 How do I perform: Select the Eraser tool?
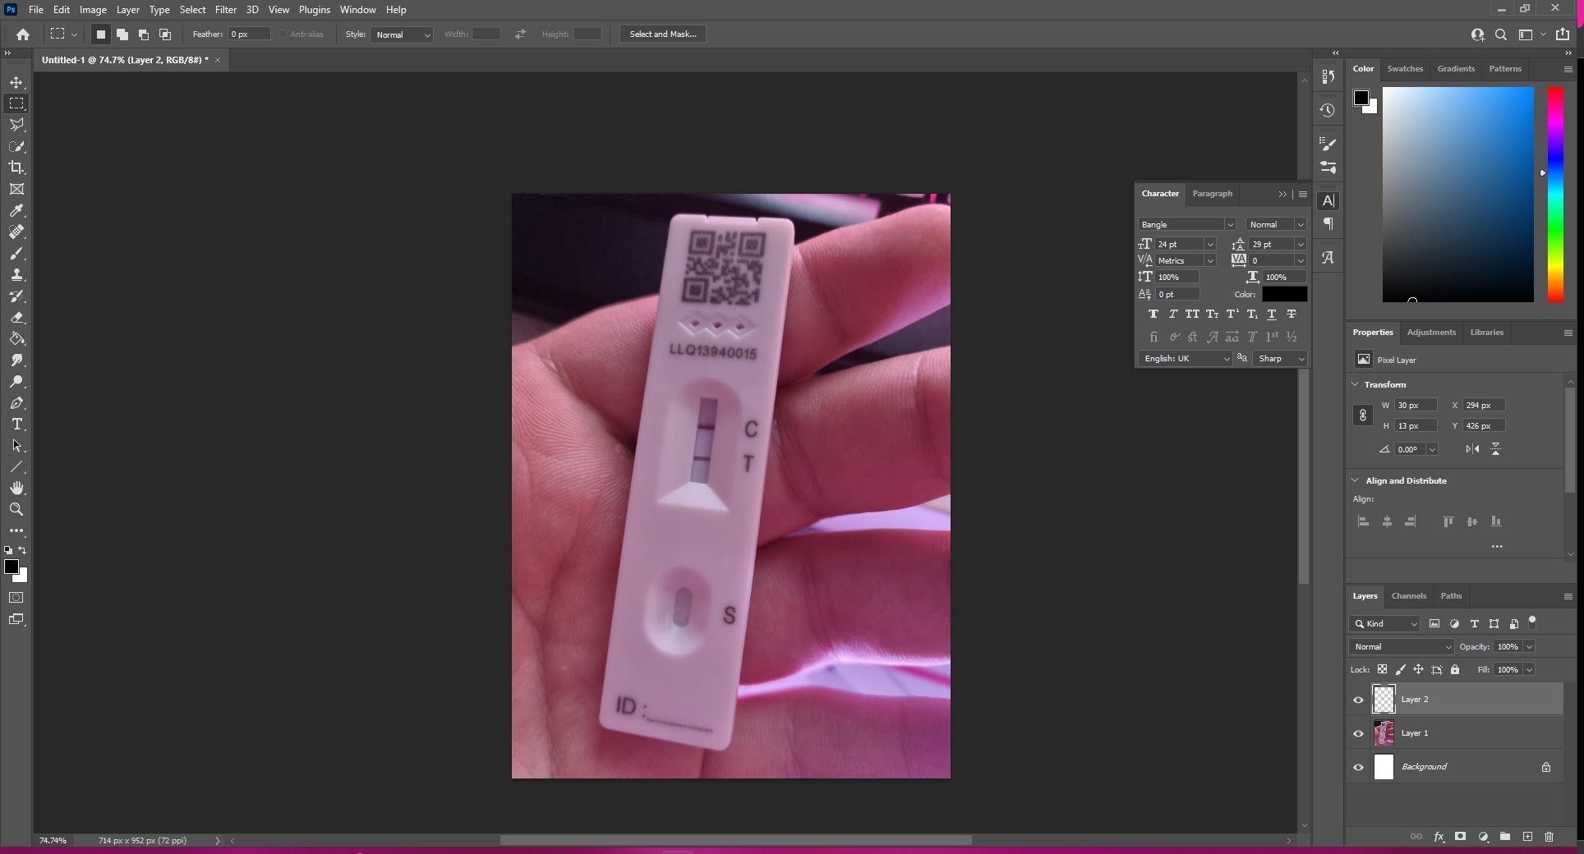pyautogui.click(x=16, y=318)
